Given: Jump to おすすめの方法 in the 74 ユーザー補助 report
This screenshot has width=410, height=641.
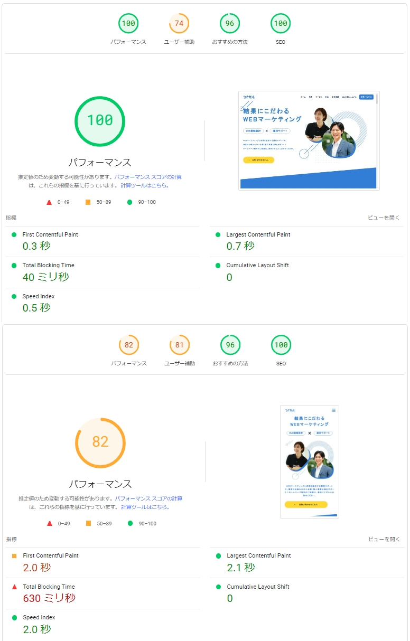Looking at the screenshot, I should (x=230, y=23).
